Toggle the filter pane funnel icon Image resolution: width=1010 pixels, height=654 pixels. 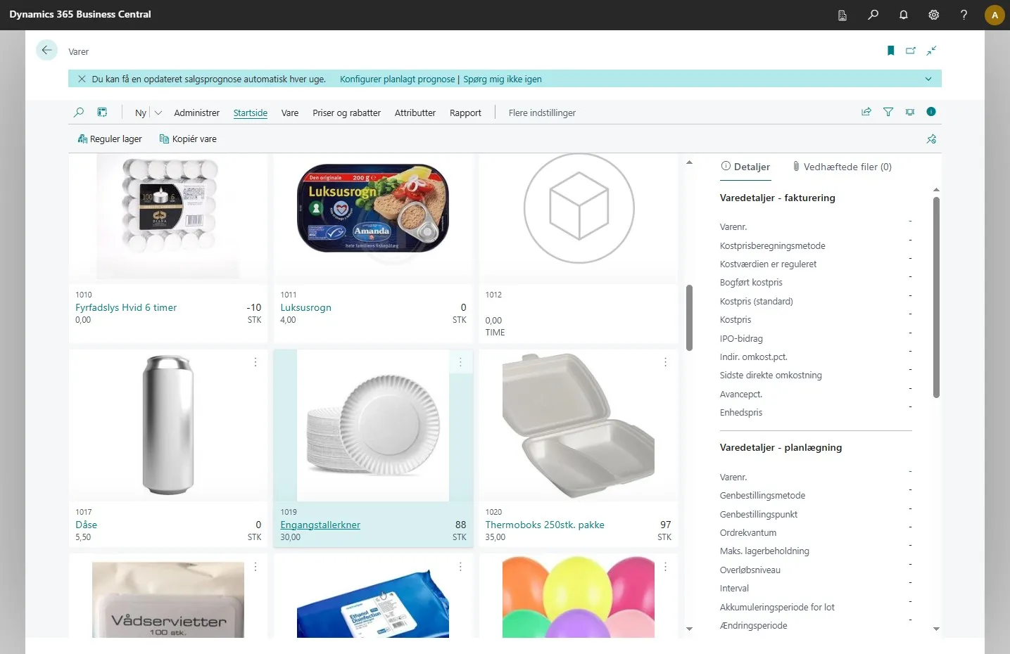click(x=888, y=112)
